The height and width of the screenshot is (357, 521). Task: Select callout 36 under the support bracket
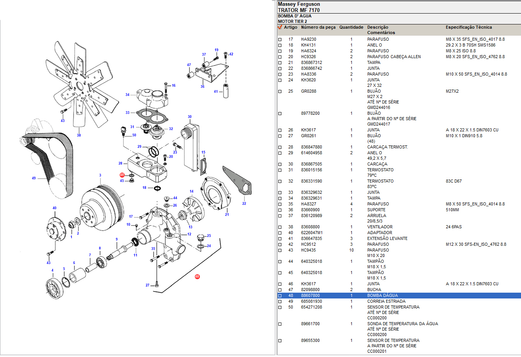[202, 86]
